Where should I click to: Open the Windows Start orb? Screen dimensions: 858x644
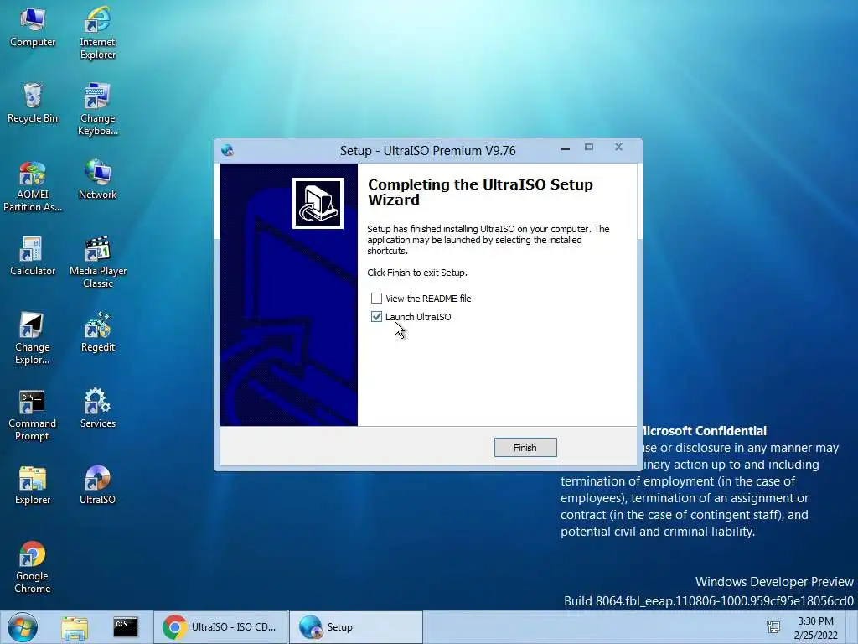coord(23,627)
